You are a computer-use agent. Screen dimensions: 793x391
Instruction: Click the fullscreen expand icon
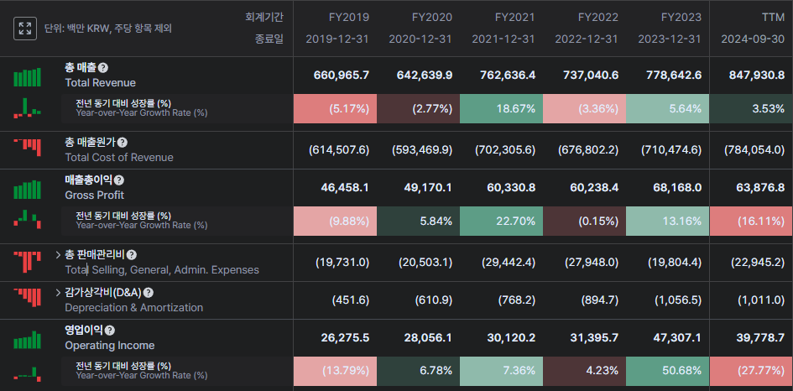(25, 29)
